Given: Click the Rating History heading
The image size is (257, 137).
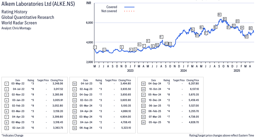Looking at the screenshot, I should click(15, 12).
